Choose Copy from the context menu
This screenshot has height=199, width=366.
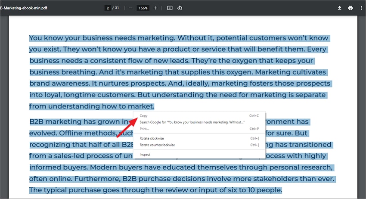199,115
